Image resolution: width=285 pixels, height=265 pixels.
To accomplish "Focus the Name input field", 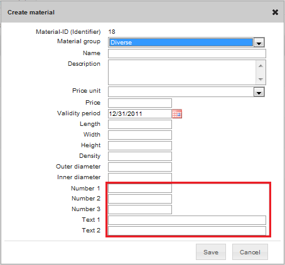I will point(187,53).
